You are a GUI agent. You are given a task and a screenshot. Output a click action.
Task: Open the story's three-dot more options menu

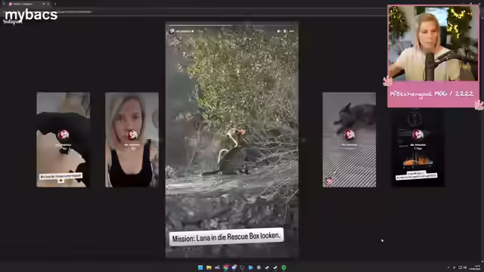(x=292, y=31)
